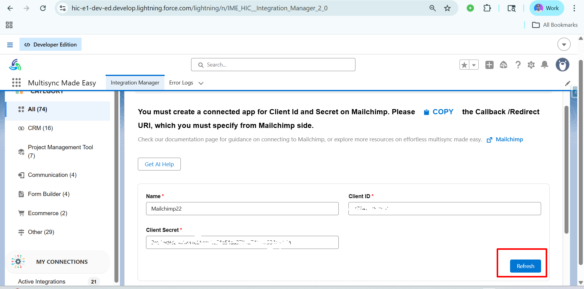Switch to the Integration Manager tab
Viewport: 584px width, 289px height.
[x=135, y=83]
